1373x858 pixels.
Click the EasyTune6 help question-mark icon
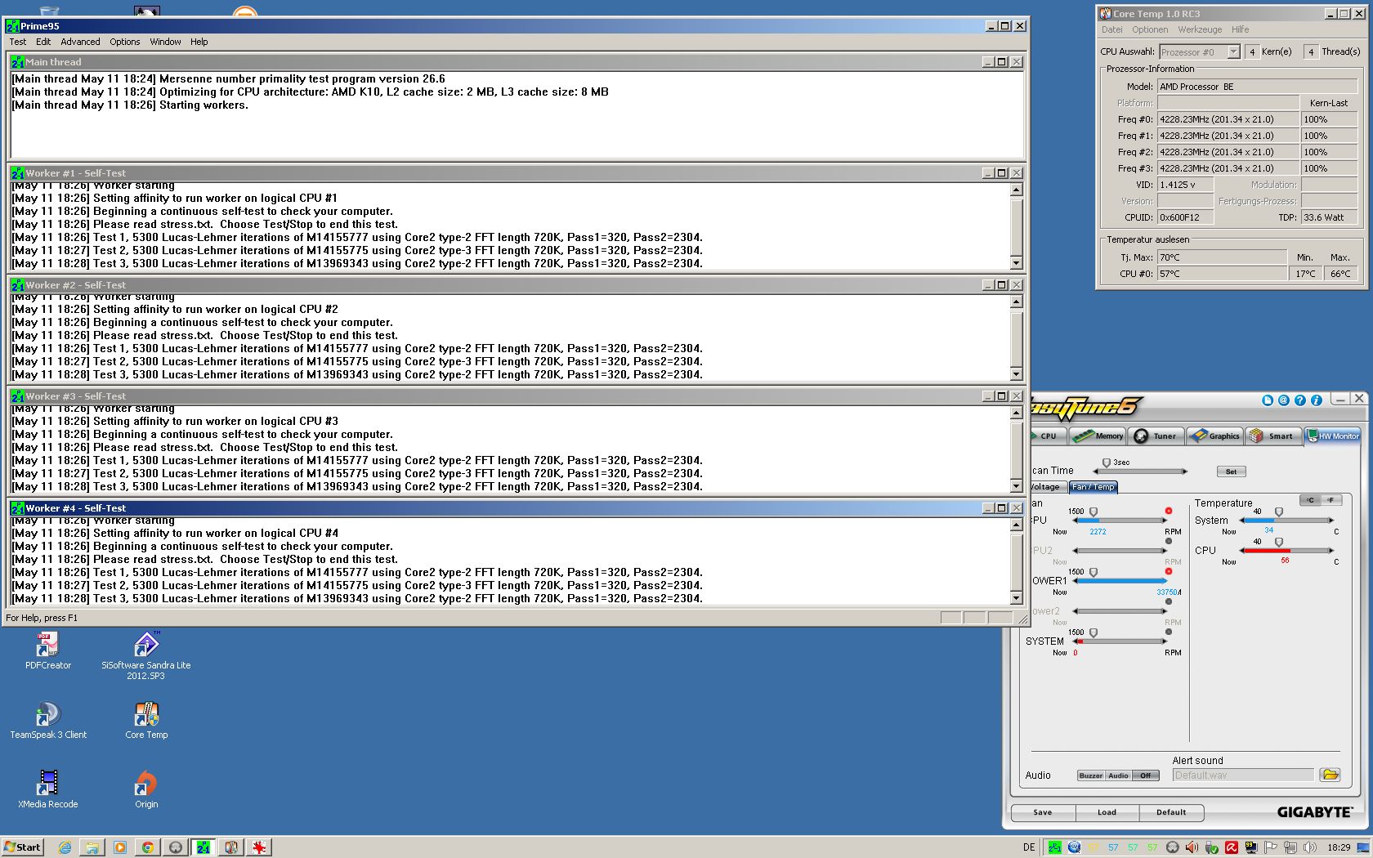pos(1300,400)
